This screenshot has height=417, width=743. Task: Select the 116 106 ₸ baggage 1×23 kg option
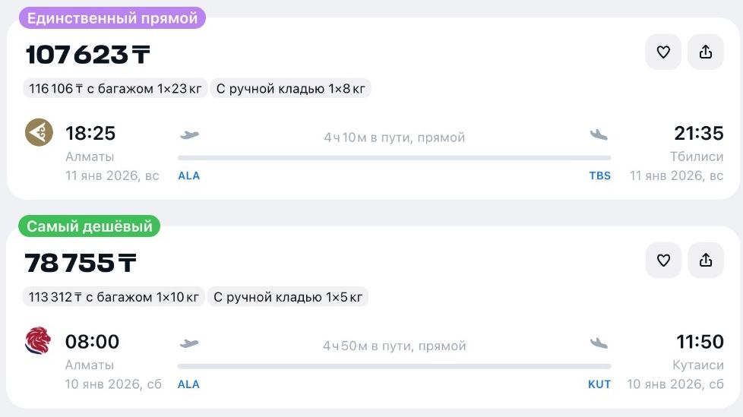(x=115, y=89)
